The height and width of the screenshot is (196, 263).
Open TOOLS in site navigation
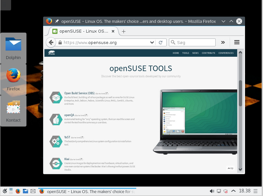point(186,53)
